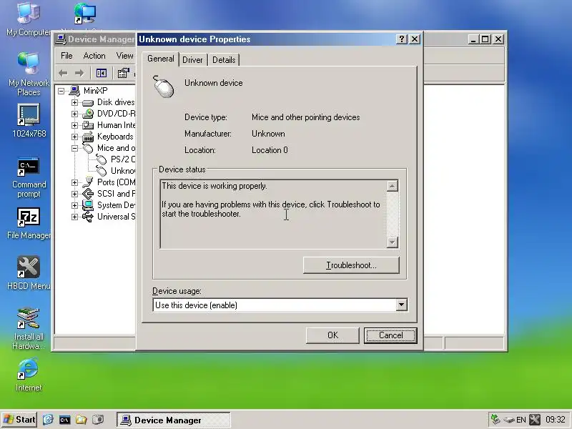The image size is (572, 429).
Task: Click the dialog's question mark help button
Action: tap(401, 39)
